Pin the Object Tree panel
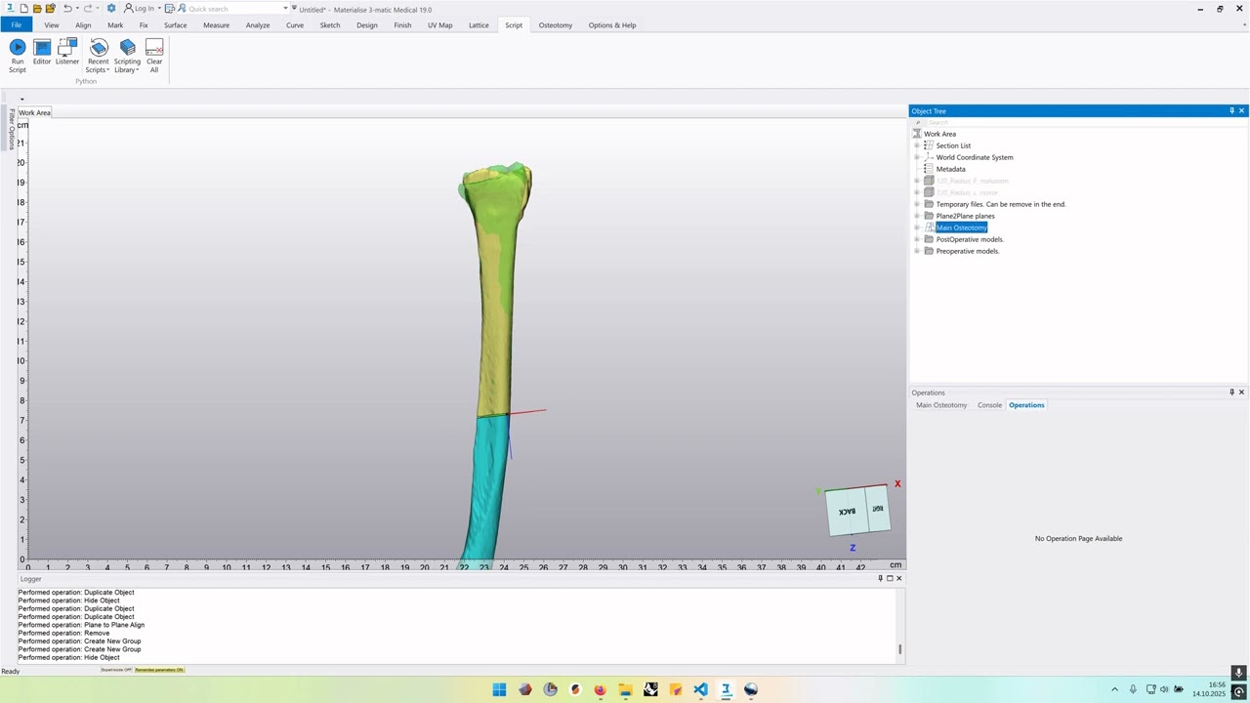The height and width of the screenshot is (703, 1250). (1231, 111)
